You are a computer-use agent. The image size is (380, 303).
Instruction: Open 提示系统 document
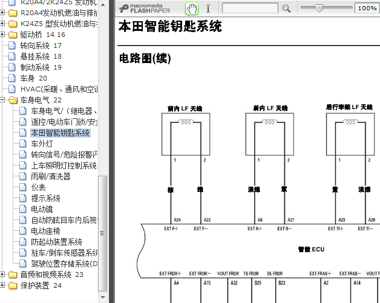45,198
